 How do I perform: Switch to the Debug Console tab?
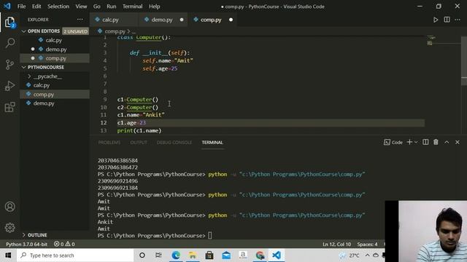click(174, 143)
